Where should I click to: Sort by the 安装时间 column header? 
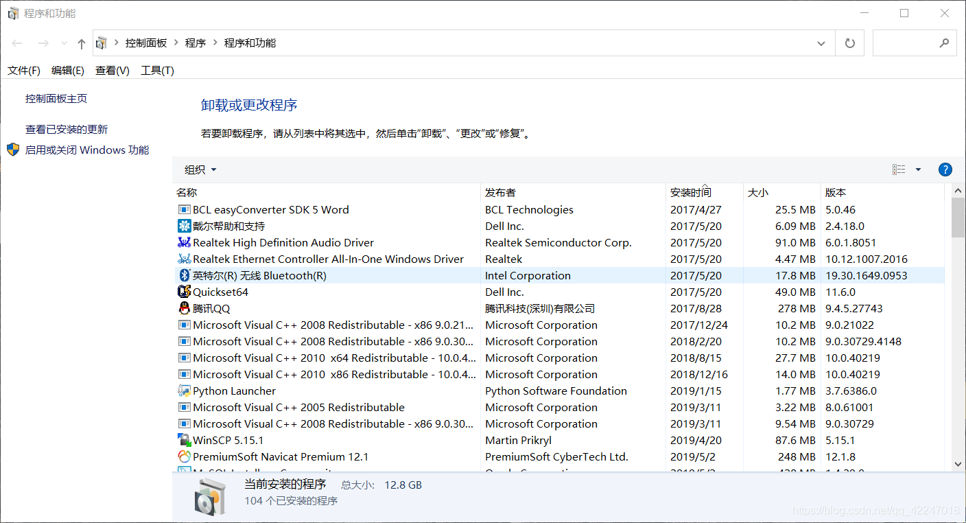tap(705, 193)
